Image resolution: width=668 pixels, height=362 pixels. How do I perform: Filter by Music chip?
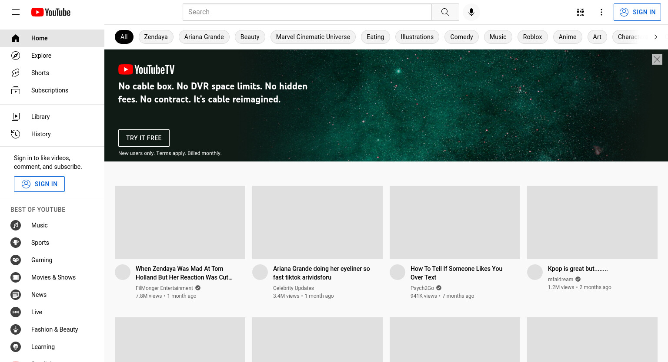tap(498, 37)
